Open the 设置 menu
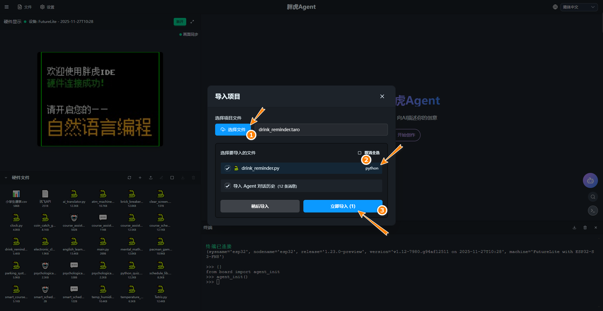The height and width of the screenshot is (311, 603). point(47,7)
